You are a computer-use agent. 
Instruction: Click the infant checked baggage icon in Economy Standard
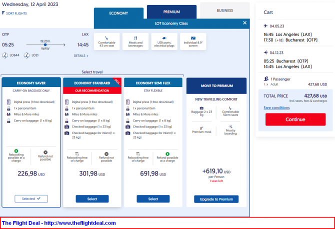point(67,133)
